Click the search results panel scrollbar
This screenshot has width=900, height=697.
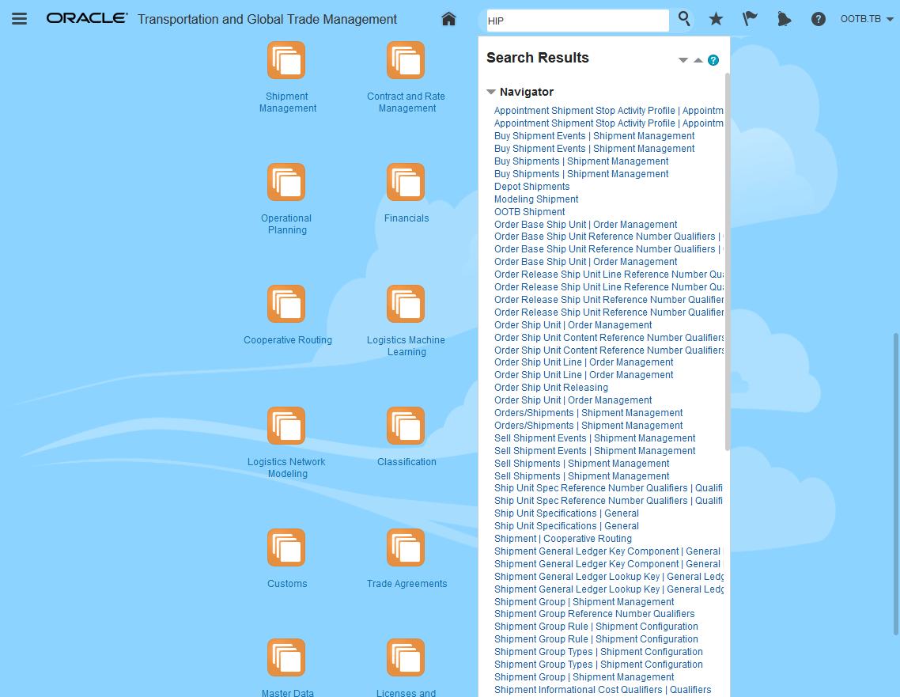(728, 261)
